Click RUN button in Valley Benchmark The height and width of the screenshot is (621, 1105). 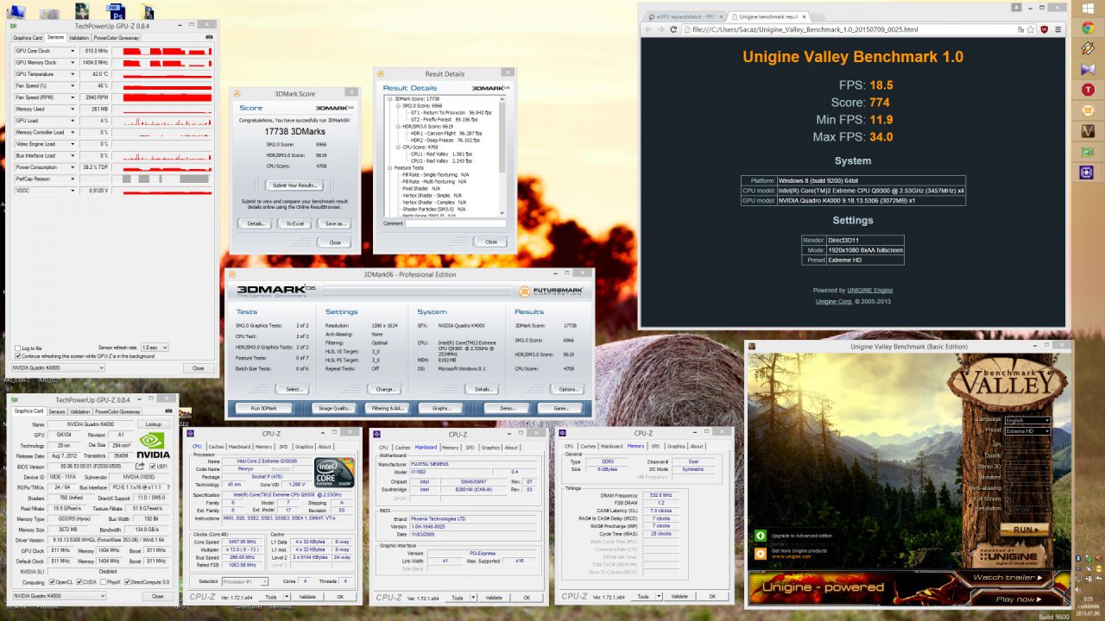pyautogui.click(x=1026, y=530)
